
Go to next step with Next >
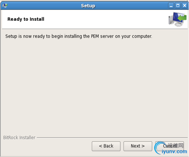pos(138,146)
